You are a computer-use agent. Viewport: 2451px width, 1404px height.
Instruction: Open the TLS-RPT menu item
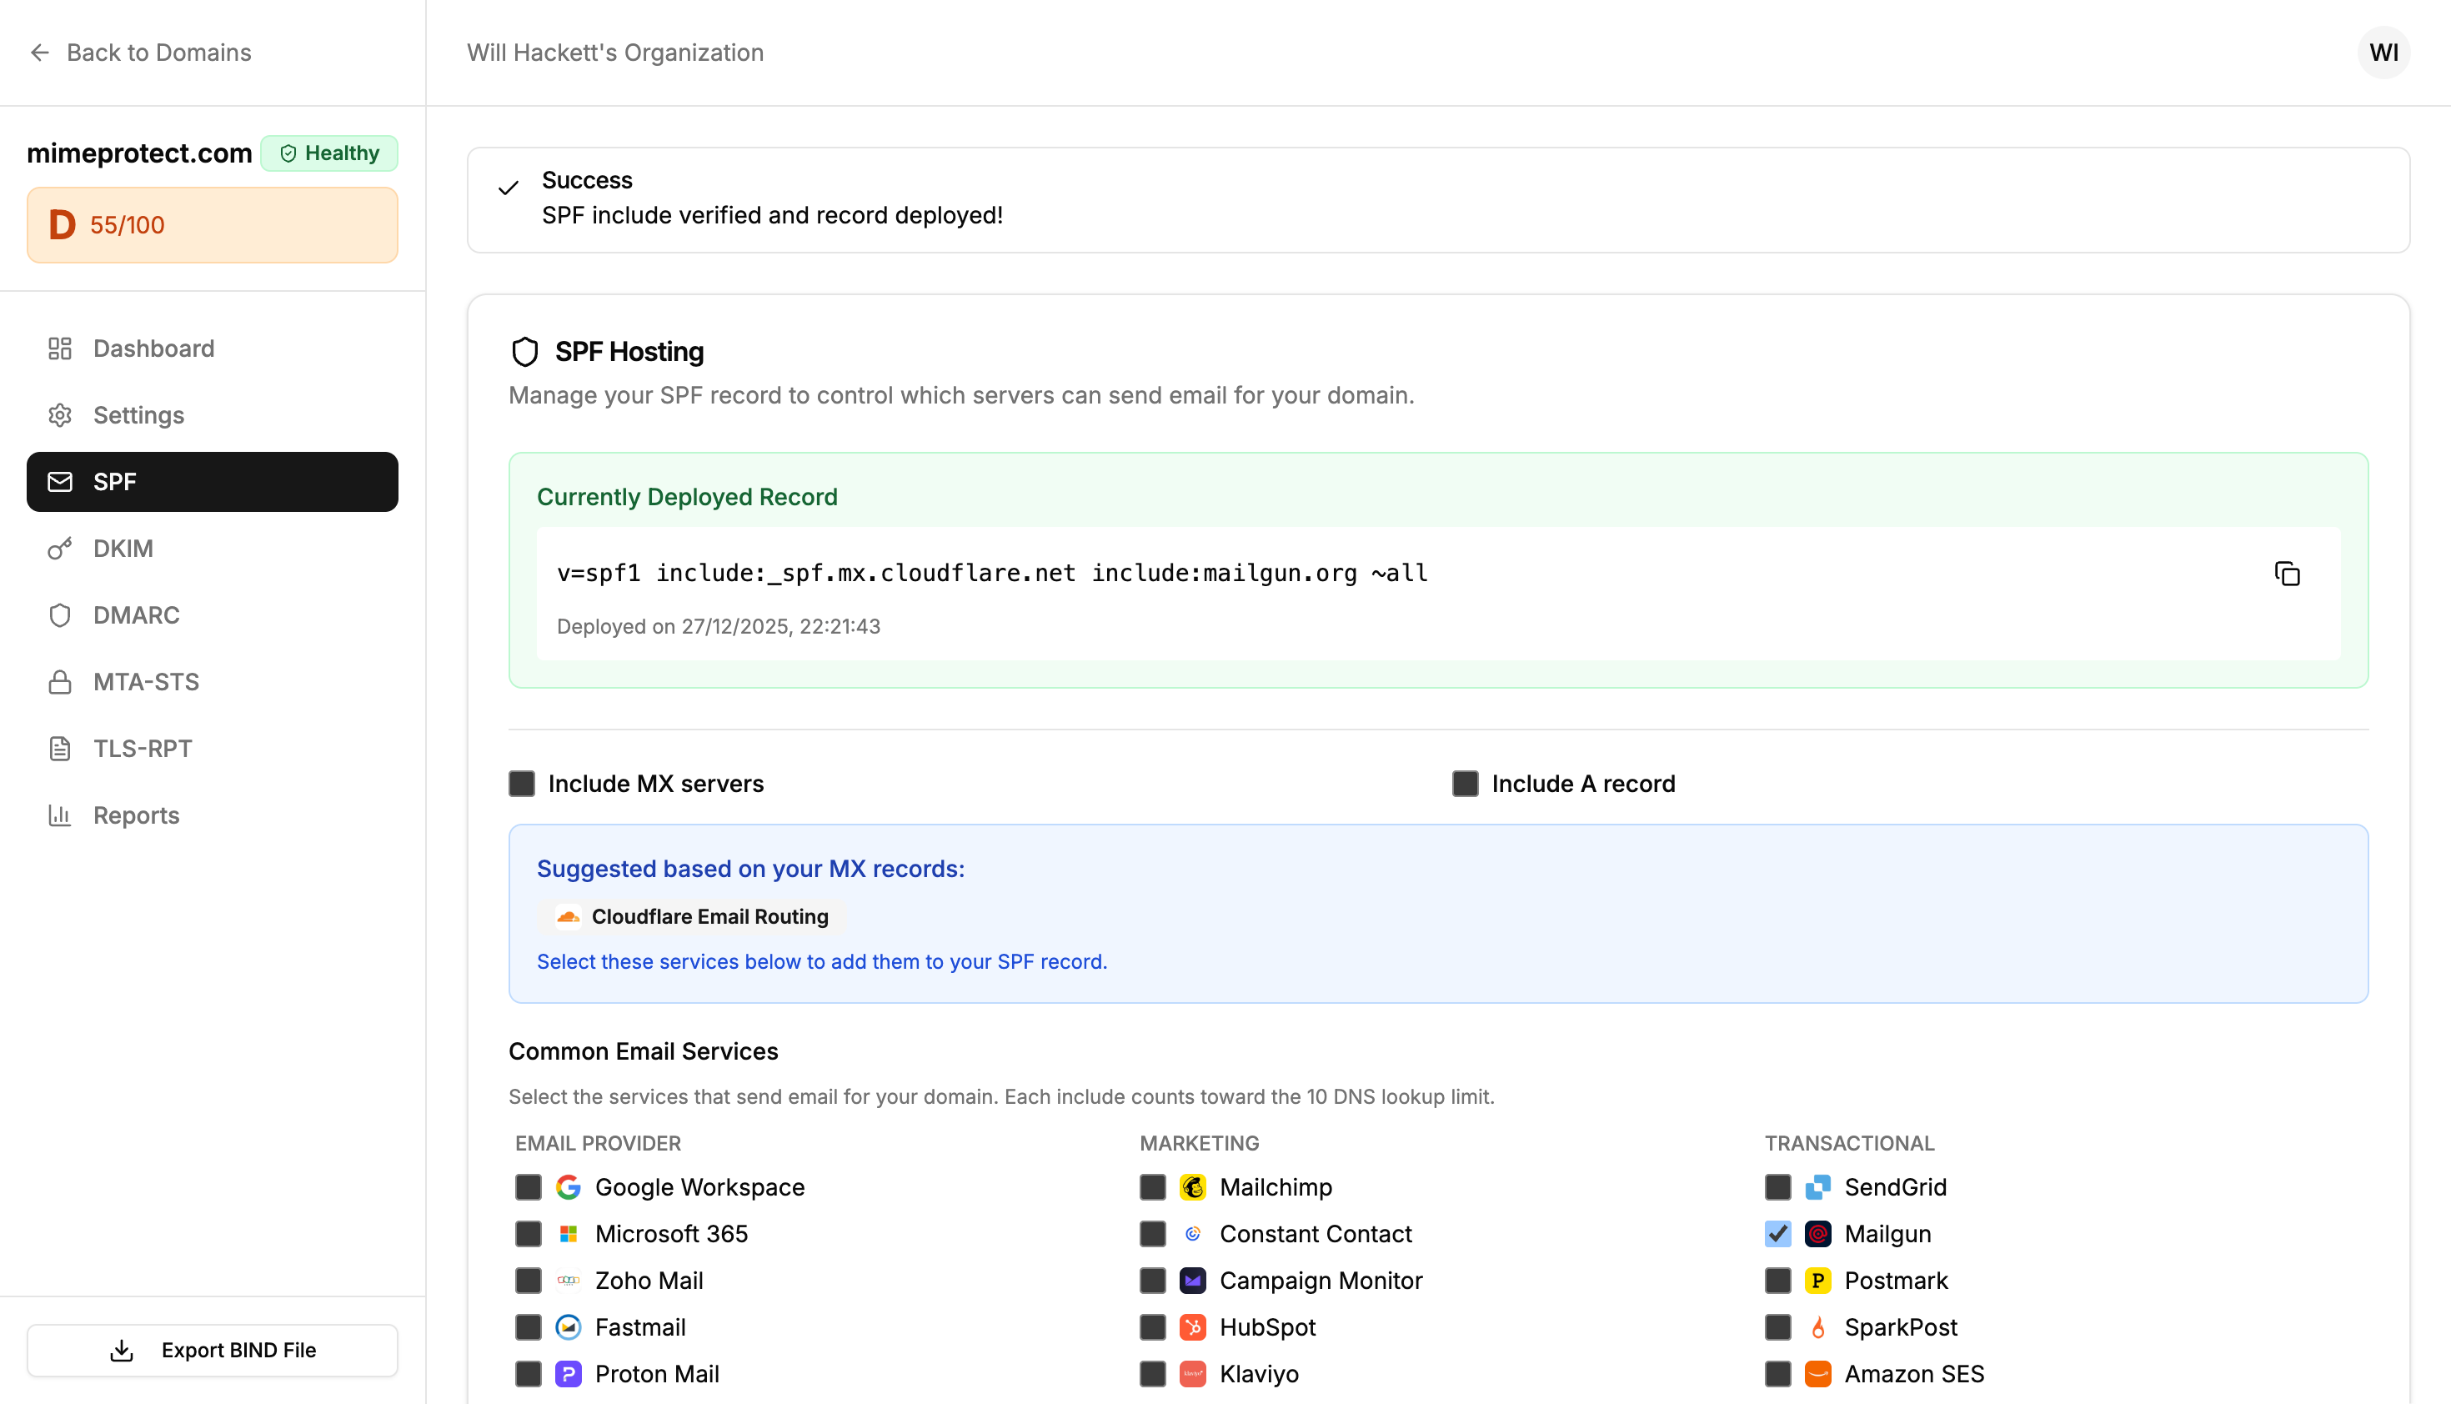click(x=143, y=749)
